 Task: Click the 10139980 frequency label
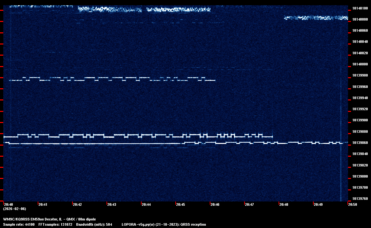360,75
